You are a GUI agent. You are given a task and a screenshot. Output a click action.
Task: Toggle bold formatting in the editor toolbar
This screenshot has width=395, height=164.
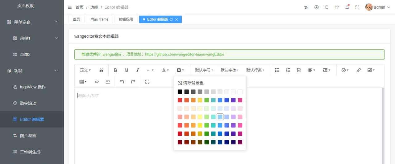(115, 70)
